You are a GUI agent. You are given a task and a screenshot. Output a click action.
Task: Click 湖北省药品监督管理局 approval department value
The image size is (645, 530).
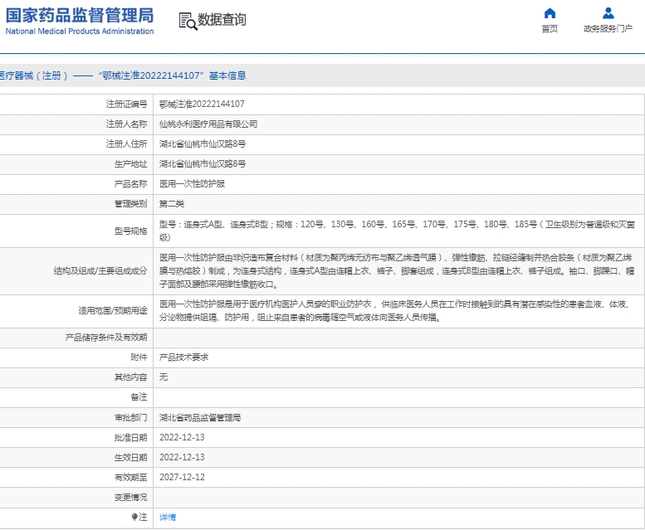tap(200, 418)
